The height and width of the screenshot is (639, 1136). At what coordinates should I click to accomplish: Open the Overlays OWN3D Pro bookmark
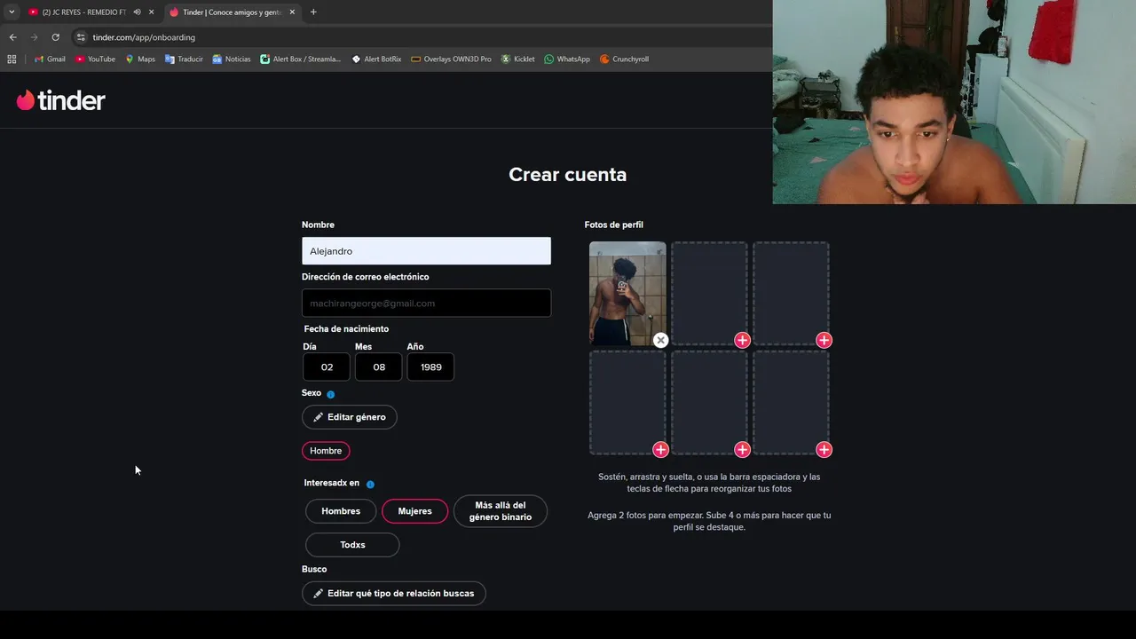click(451, 59)
